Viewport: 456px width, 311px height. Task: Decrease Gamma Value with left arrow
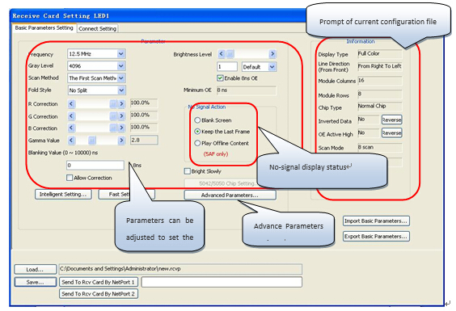coord(71,141)
